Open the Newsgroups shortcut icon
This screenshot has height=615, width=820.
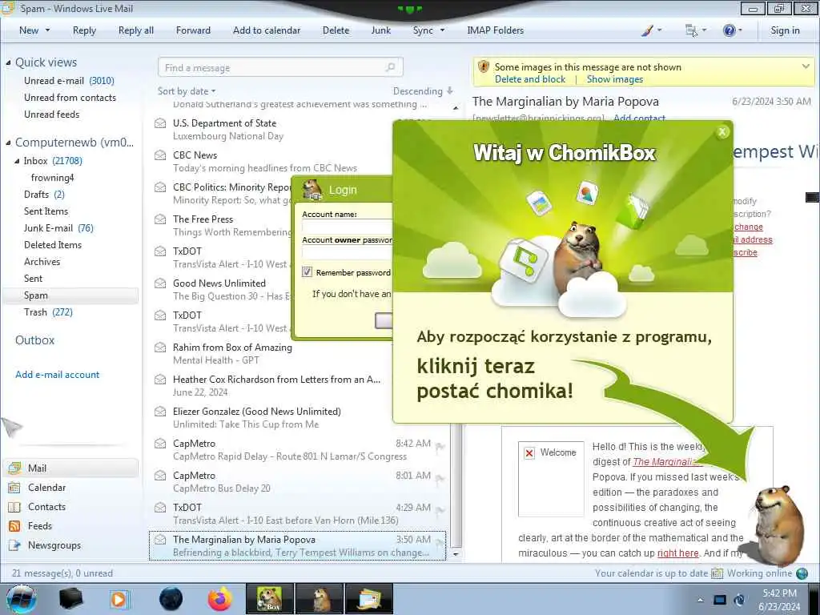click(14, 545)
